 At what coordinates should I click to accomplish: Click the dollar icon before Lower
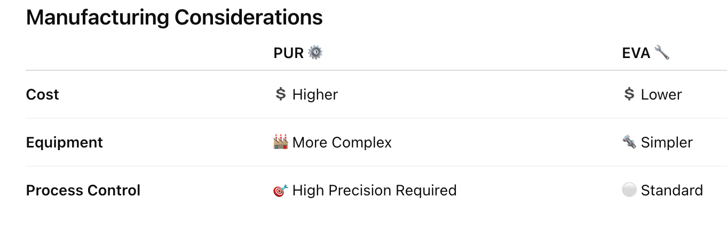[629, 94]
